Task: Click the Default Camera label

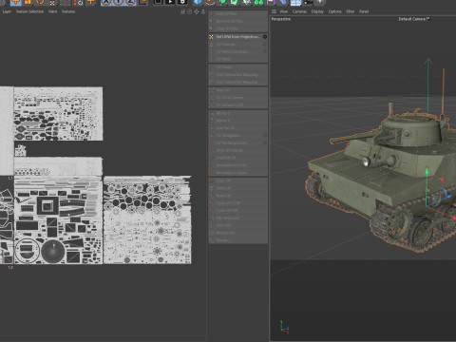Action: [x=413, y=19]
